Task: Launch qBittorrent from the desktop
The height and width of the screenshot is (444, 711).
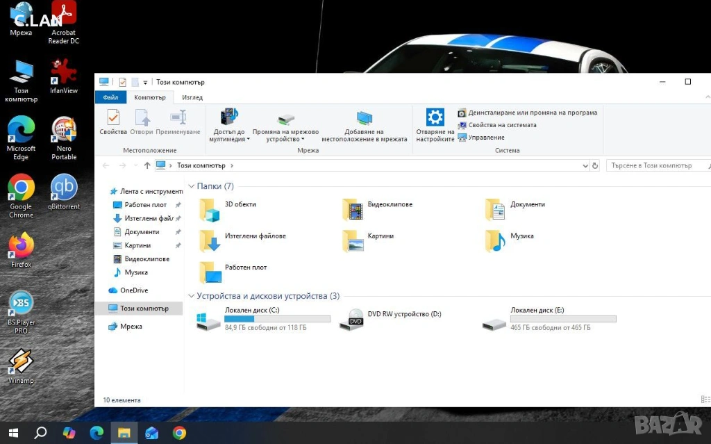Action: [x=64, y=192]
